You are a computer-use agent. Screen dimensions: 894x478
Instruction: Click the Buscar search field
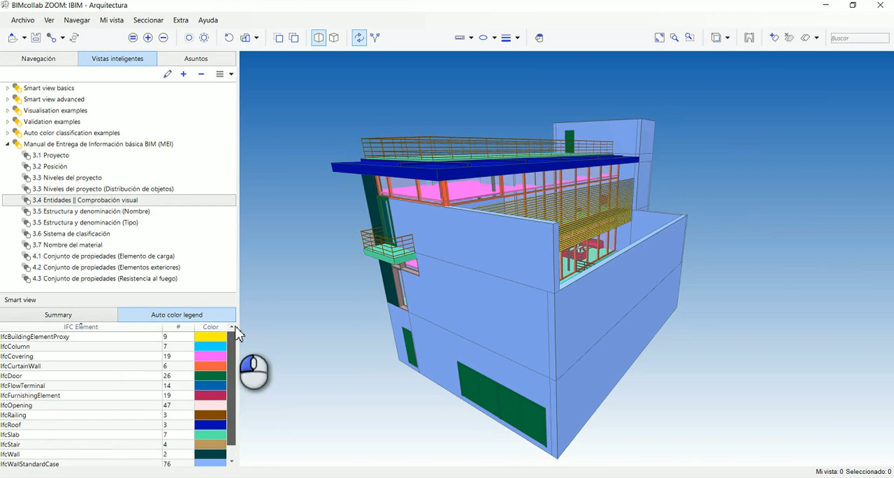[x=859, y=38]
